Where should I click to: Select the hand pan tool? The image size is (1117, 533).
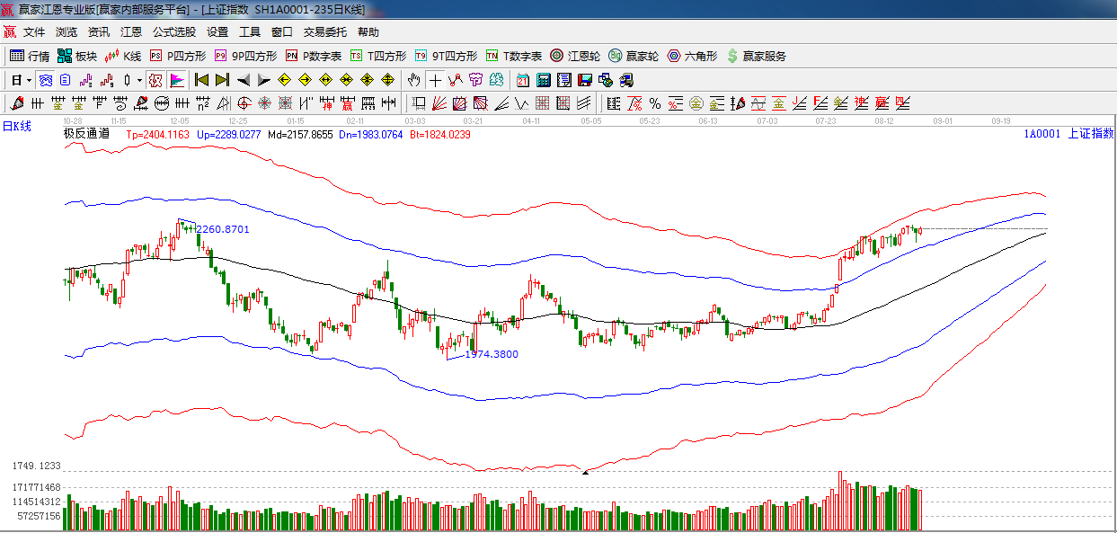point(413,80)
